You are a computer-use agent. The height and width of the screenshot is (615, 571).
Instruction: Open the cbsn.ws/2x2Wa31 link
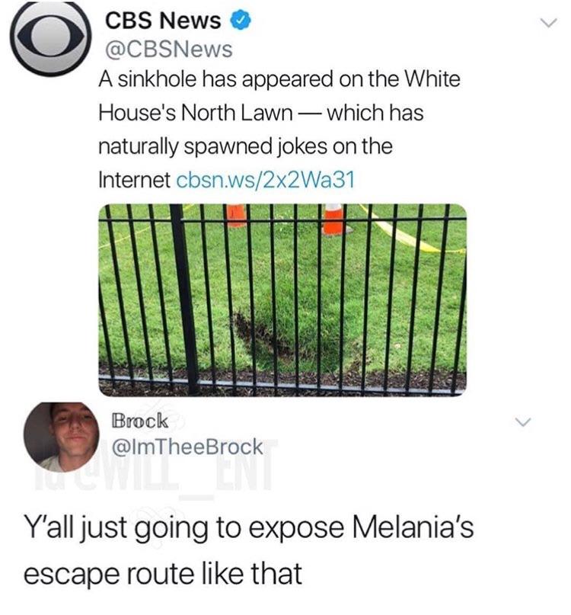(266, 180)
